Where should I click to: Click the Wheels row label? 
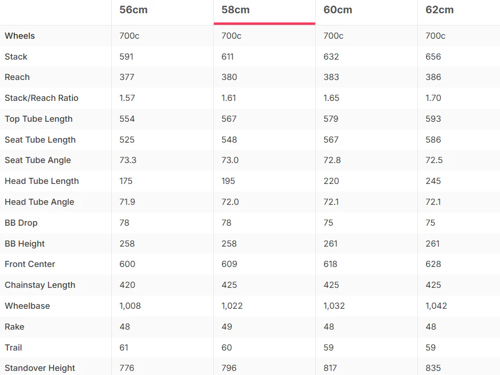[20, 36]
